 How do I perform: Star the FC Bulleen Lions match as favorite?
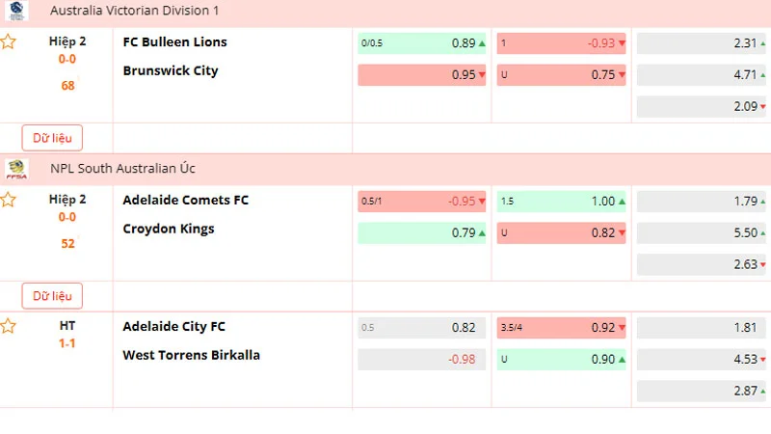point(8,42)
